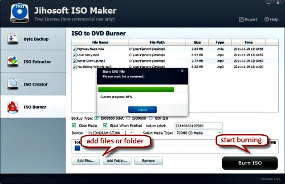This screenshot has height=184, width=285.
Task: Click the 2.83 MB size cell
Action: pyautogui.click(x=197, y=49)
